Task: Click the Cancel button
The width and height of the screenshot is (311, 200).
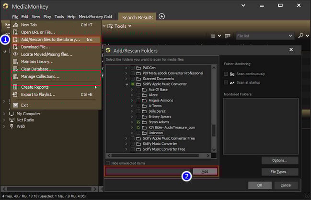Action: pyautogui.click(x=286, y=185)
